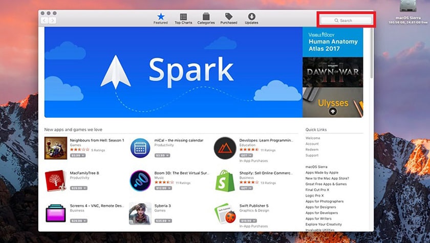Click the $19.99 button for Swift Publisher 5
430x243 pixels.
tap(248, 220)
